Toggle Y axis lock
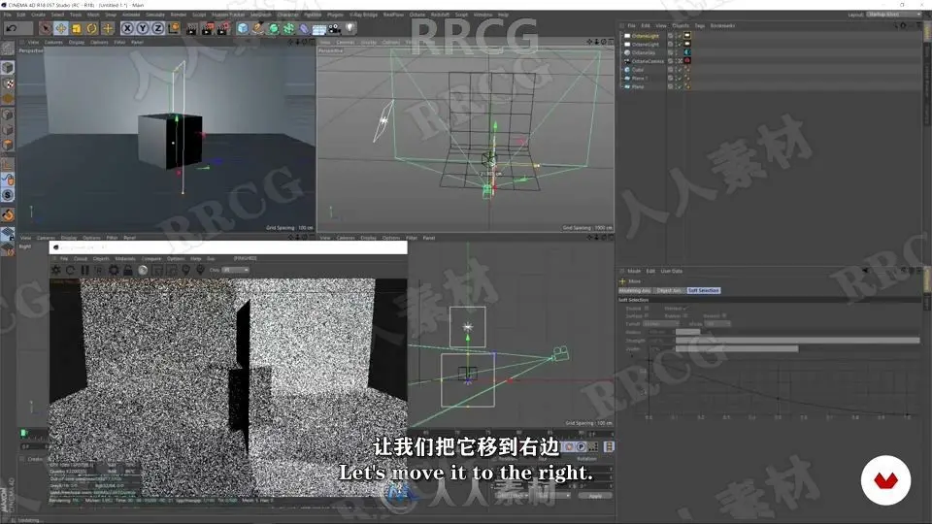The image size is (932, 524). (x=143, y=28)
